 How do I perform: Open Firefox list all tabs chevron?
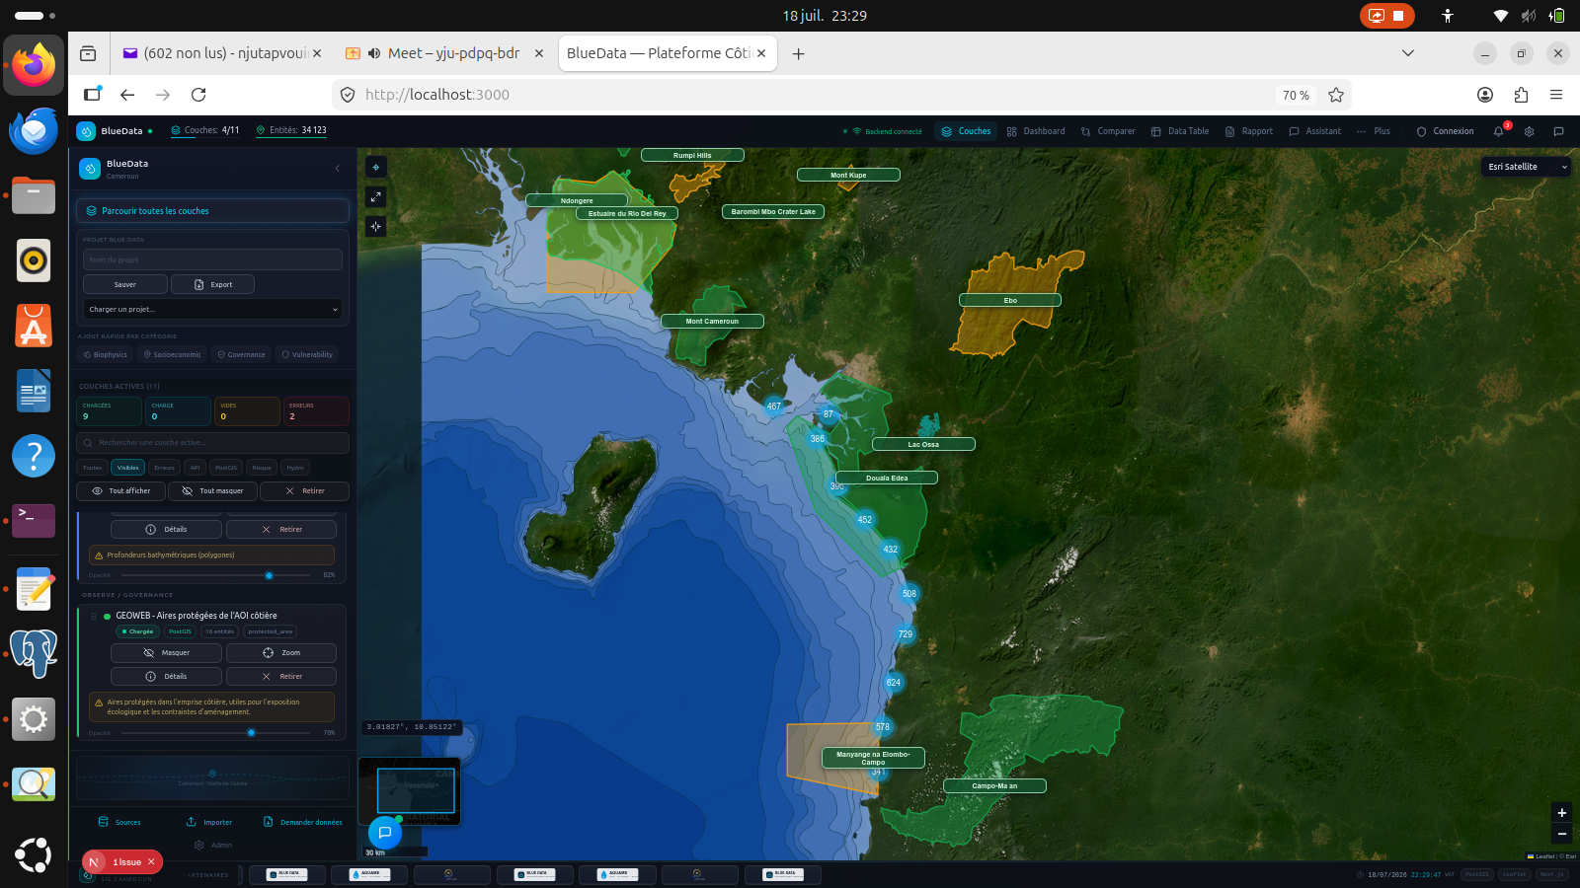(1408, 53)
